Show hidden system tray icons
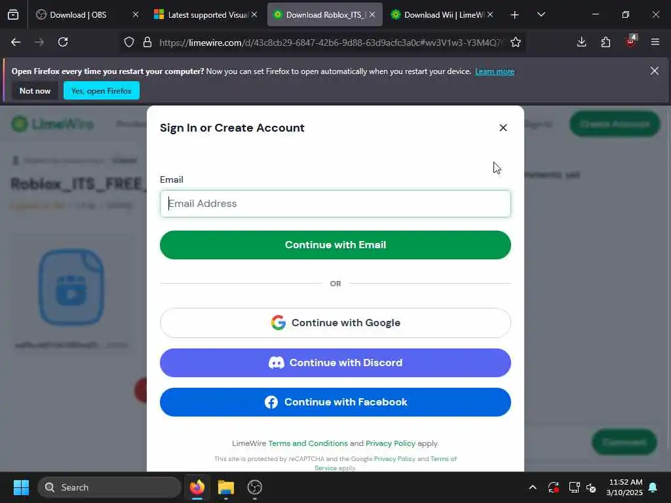Screen dimensions: 671x503 coord(532,487)
